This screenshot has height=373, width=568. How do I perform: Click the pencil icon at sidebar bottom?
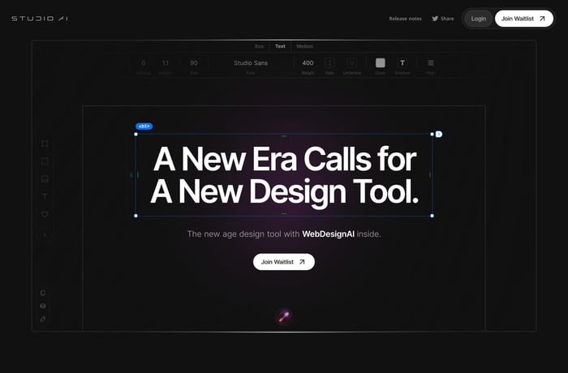tap(43, 319)
